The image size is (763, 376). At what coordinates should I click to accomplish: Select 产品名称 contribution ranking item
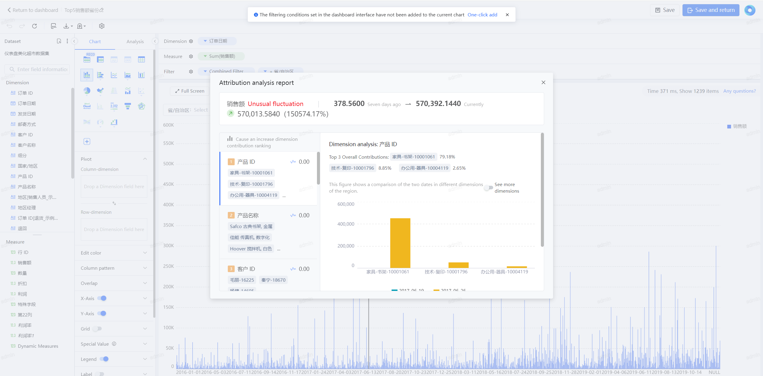point(268,232)
